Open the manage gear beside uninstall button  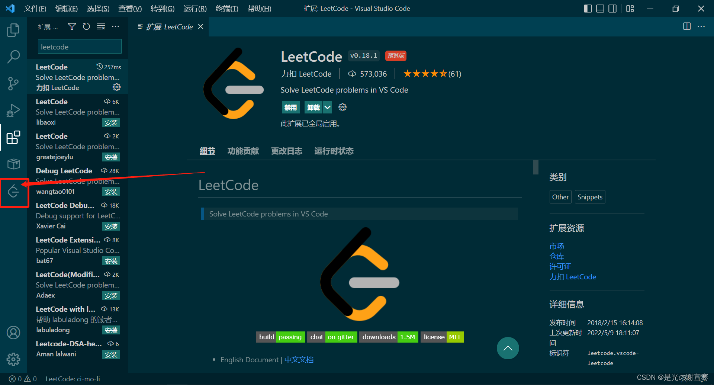point(342,108)
